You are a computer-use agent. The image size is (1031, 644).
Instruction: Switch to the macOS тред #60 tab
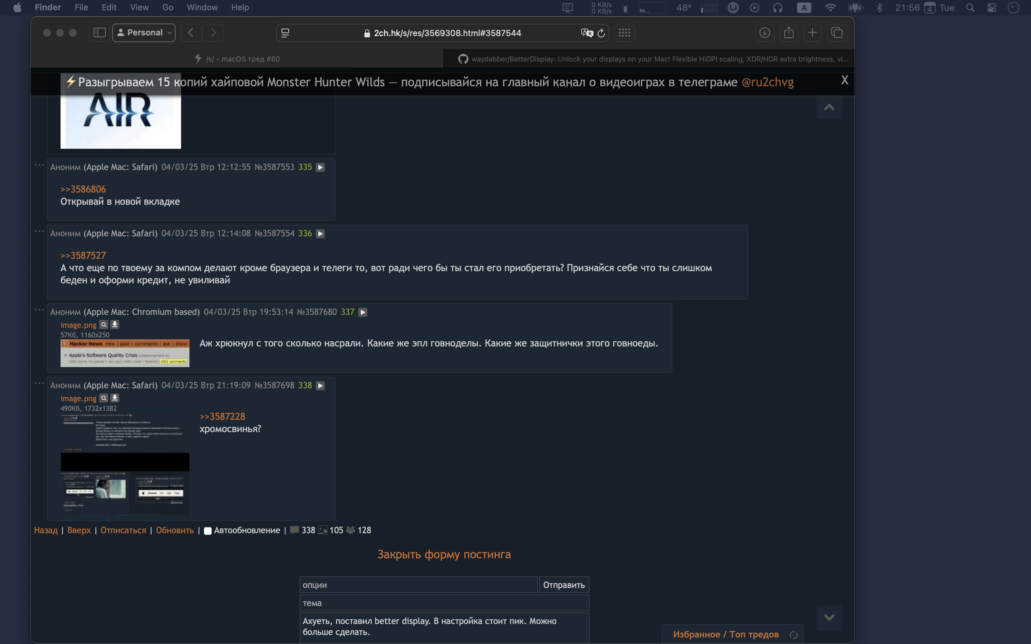tap(237, 59)
